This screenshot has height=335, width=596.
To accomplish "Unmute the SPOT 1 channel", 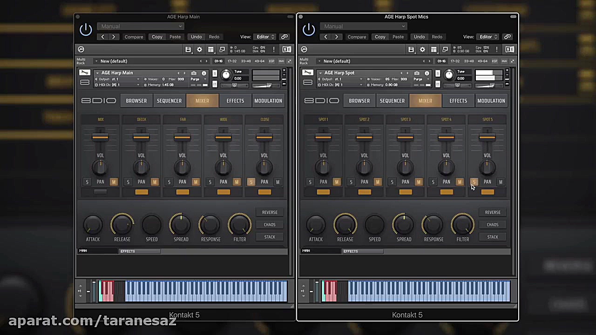I will pos(337,182).
